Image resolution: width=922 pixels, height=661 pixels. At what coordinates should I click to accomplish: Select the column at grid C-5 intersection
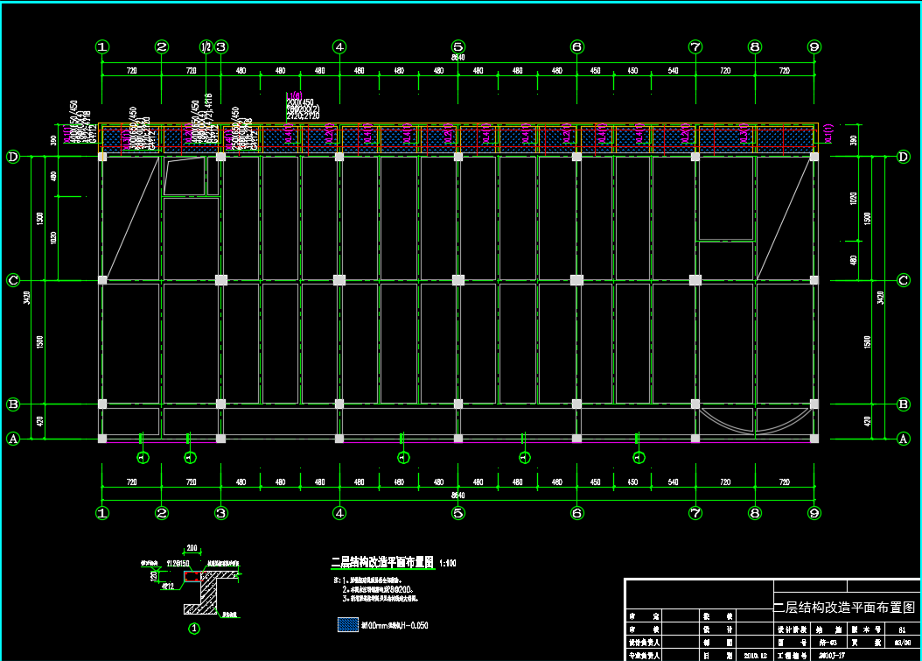point(458,280)
